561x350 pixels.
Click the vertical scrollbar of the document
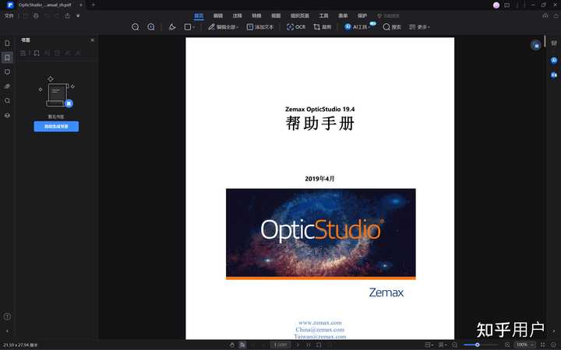click(x=545, y=41)
